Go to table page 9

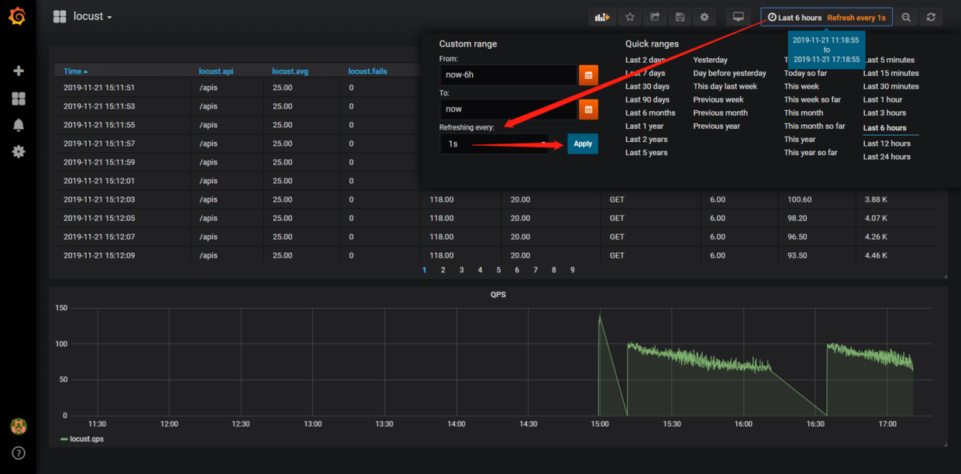(573, 270)
